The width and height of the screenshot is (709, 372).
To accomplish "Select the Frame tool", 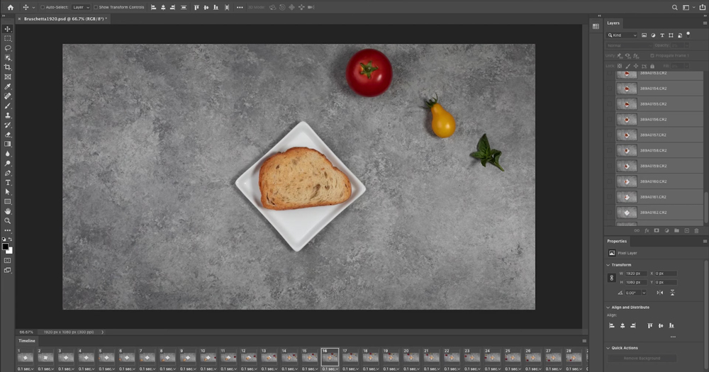I will pos(8,77).
